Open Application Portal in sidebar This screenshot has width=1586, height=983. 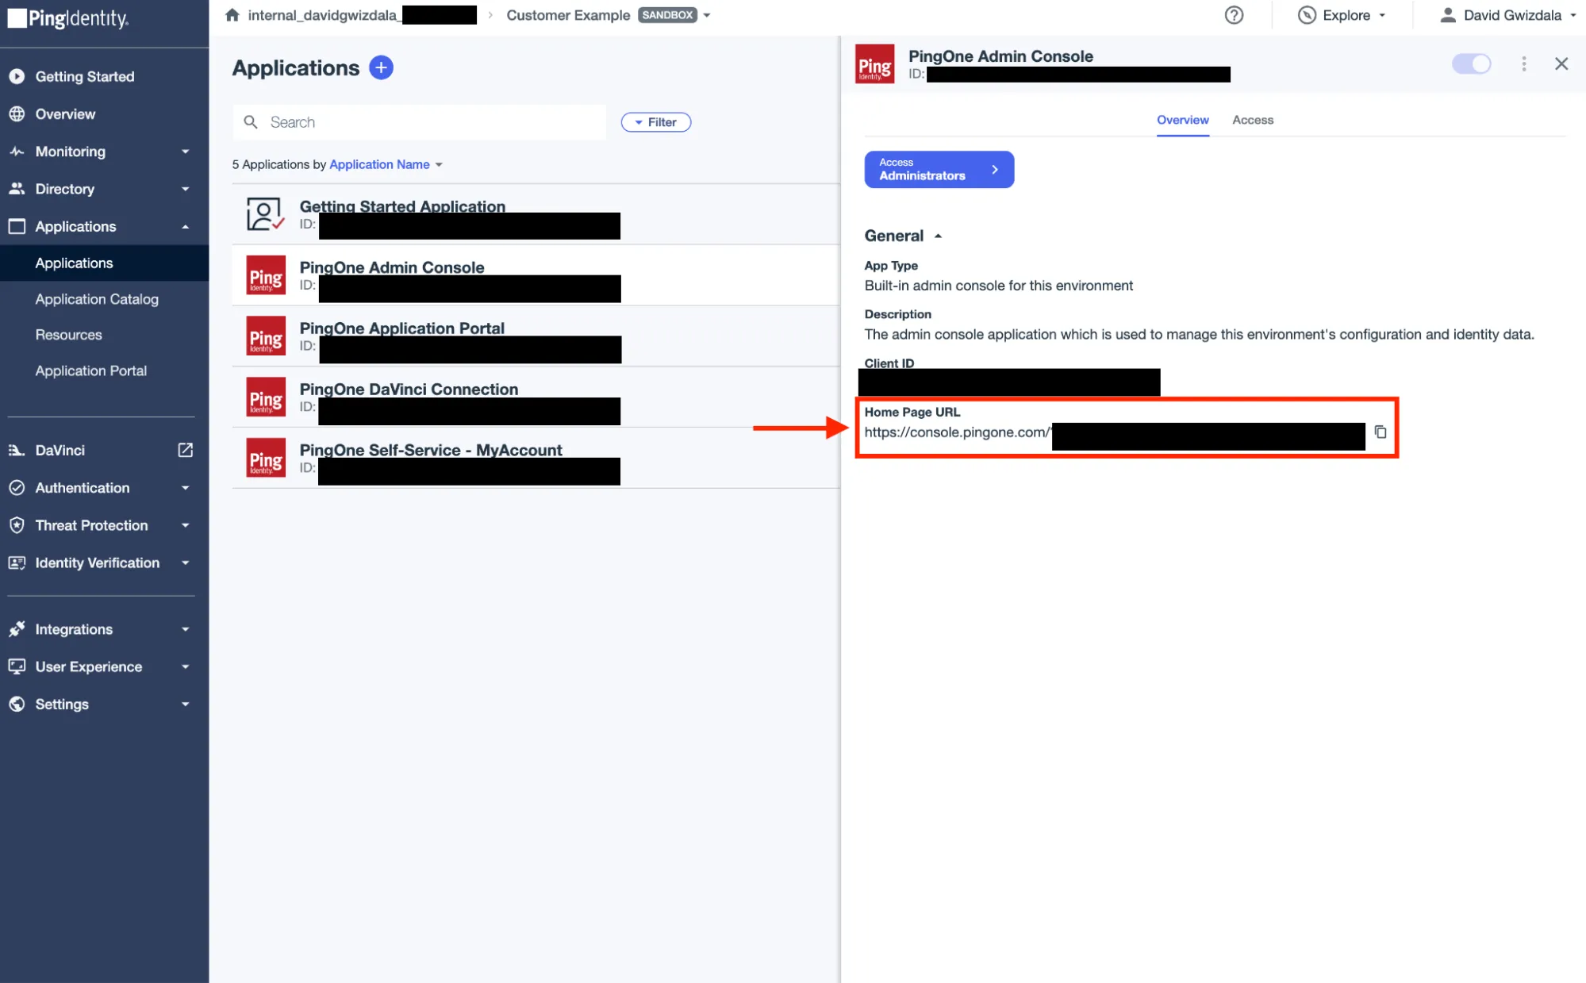click(x=90, y=371)
